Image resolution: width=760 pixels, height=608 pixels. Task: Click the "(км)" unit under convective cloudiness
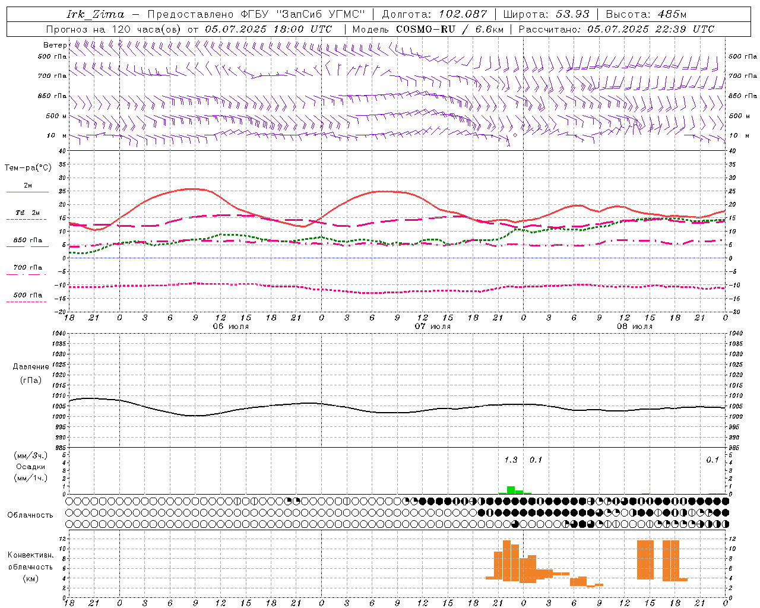(x=30, y=578)
